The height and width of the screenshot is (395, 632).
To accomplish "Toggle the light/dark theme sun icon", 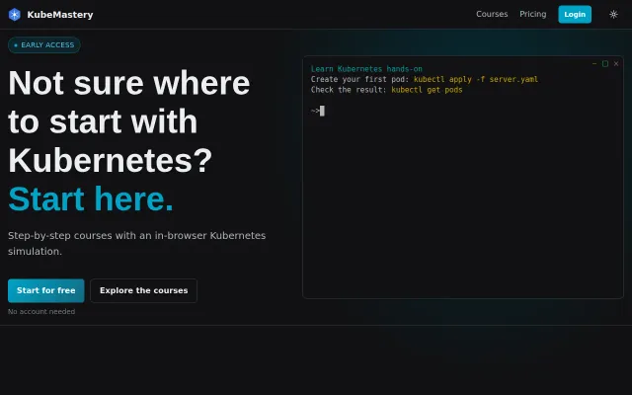I will tap(613, 15).
